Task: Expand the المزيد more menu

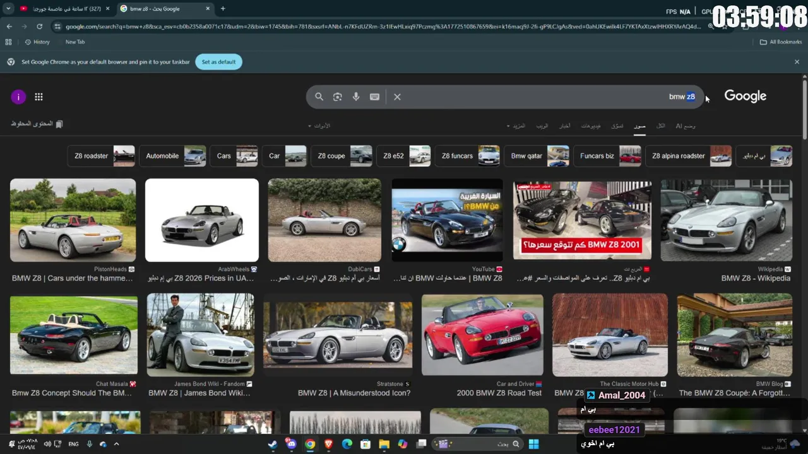Action: pos(516,125)
